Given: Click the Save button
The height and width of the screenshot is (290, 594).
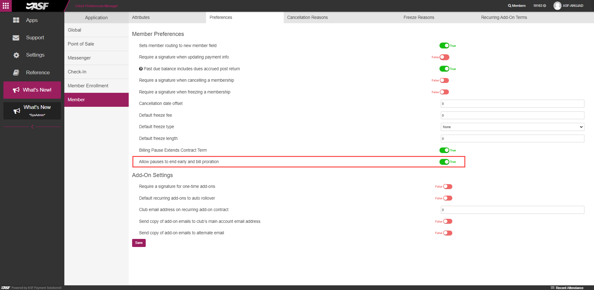Looking at the screenshot, I should point(139,243).
